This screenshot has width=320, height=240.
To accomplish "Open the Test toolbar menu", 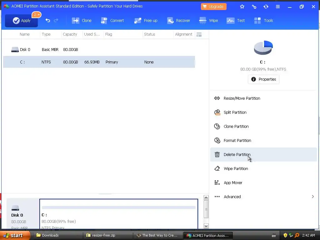I will point(236,21).
